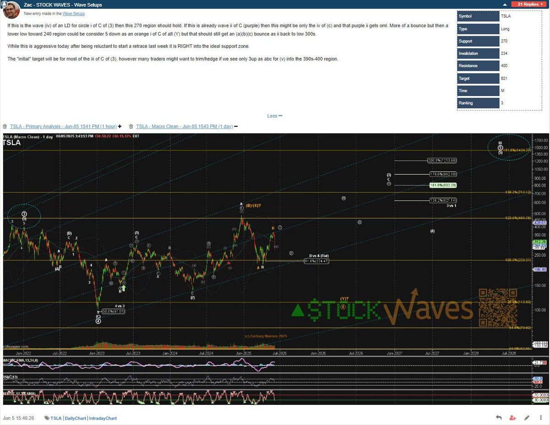550x425 pixels.
Task: Reply to the post with the arrow icon
Action: click(x=499, y=418)
